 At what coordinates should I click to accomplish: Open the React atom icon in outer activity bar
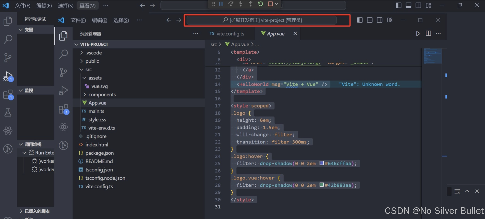coord(8,131)
